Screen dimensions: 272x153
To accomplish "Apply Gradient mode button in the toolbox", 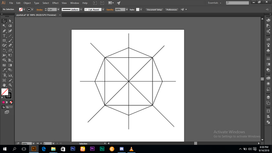I will click(x=7, y=102).
